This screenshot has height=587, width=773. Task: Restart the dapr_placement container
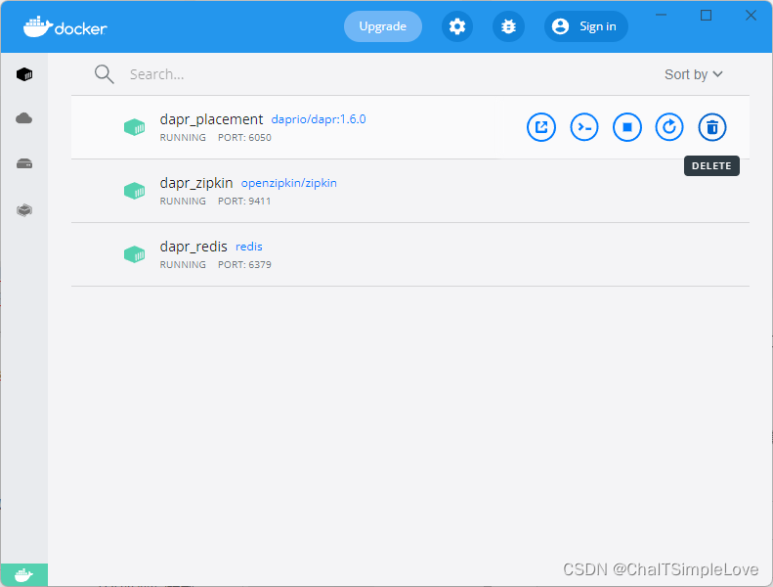tap(669, 127)
